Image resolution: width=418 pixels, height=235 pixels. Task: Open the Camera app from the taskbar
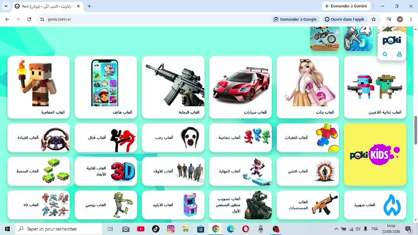coord(126,229)
